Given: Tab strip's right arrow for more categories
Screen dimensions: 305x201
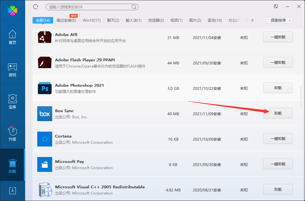Looking at the screenshot, I should click(253, 20).
